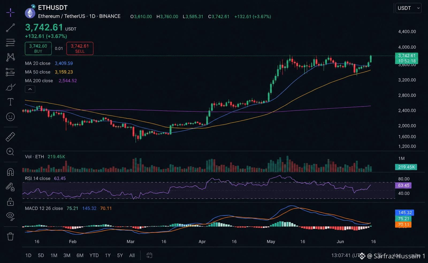Click the BUY 3,742.60 button
This screenshot has height=263, width=428.
pyautogui.click(x=38, y=48)
